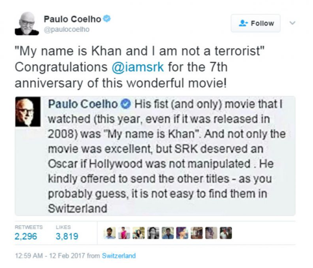Click the fifth liker avatar in the row
Viewport: 313px width, 268px height.
(167, 233)
